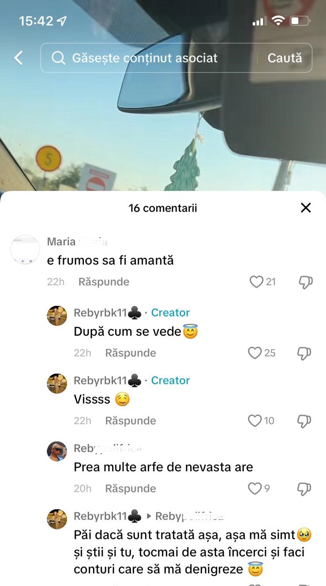Tap the back arrow icon
This screenshot has width=326, height=586.
point(19,58)
